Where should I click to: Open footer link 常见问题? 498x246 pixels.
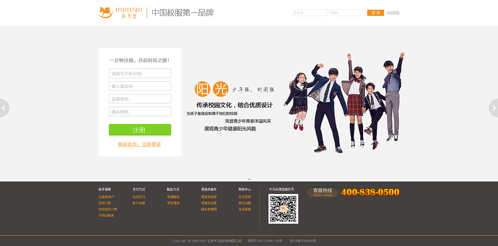245,203
